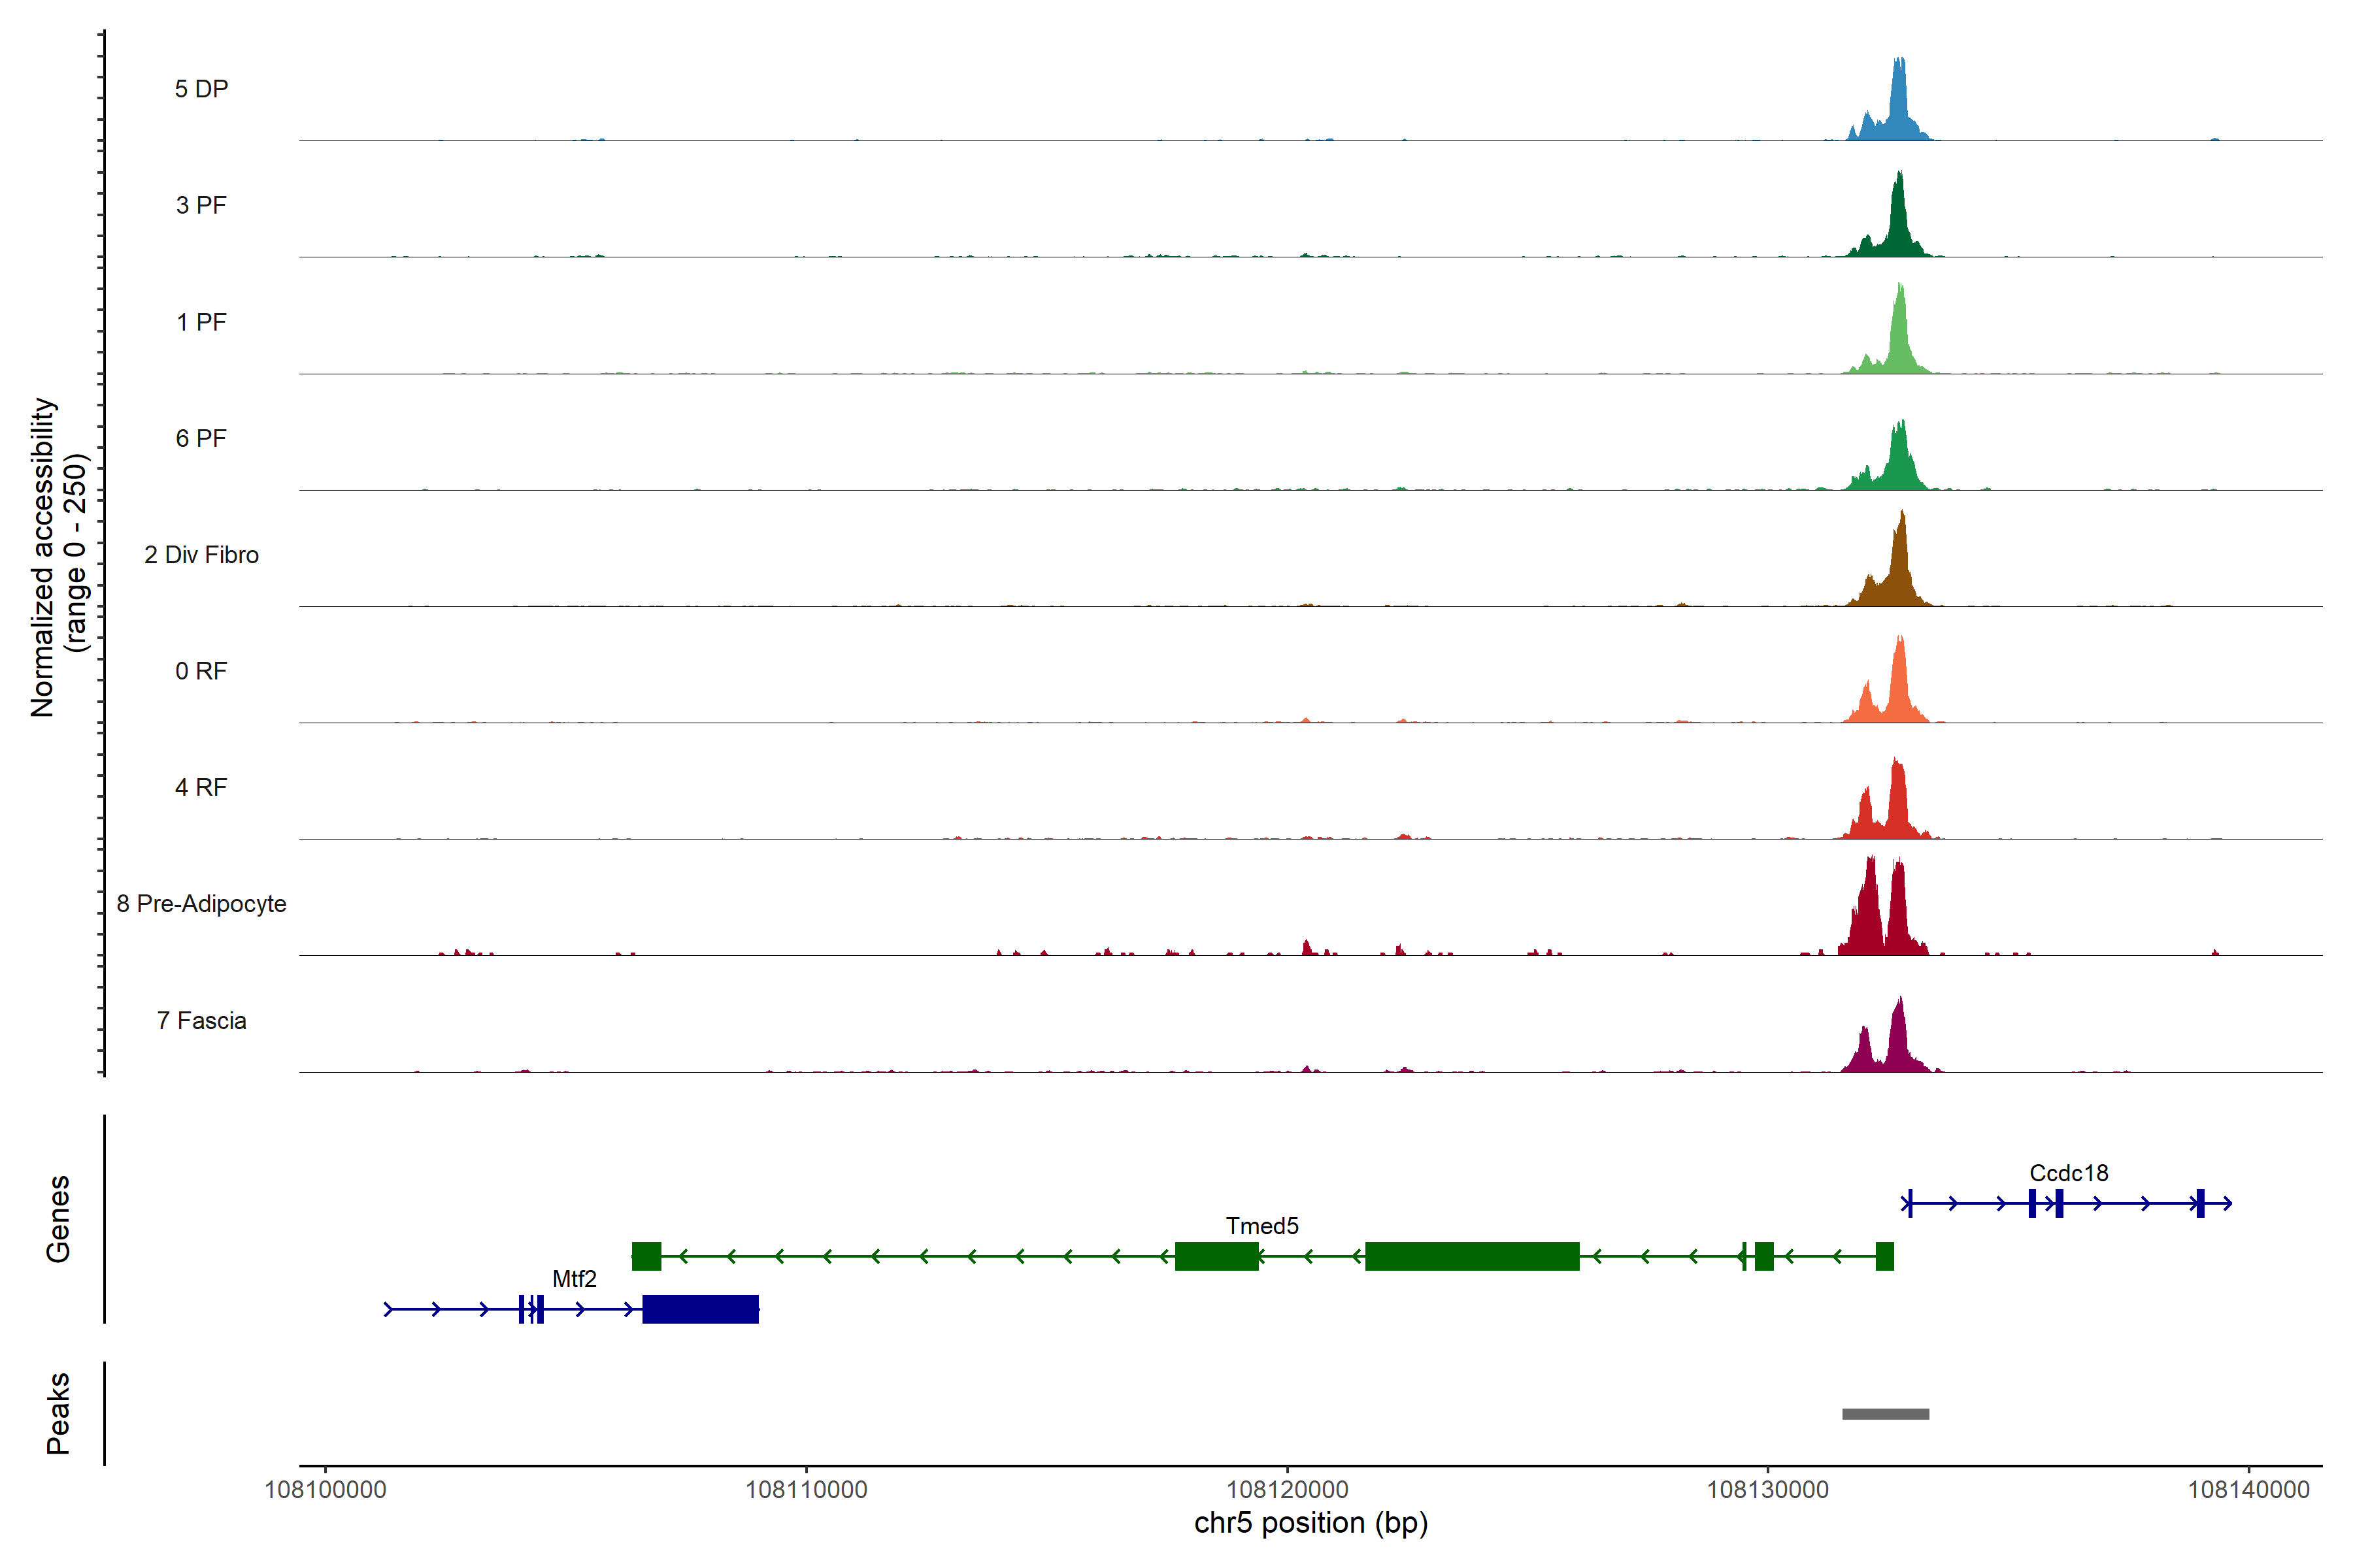
Task: Select the 0 RF track label
Action: tap(201, 671)
